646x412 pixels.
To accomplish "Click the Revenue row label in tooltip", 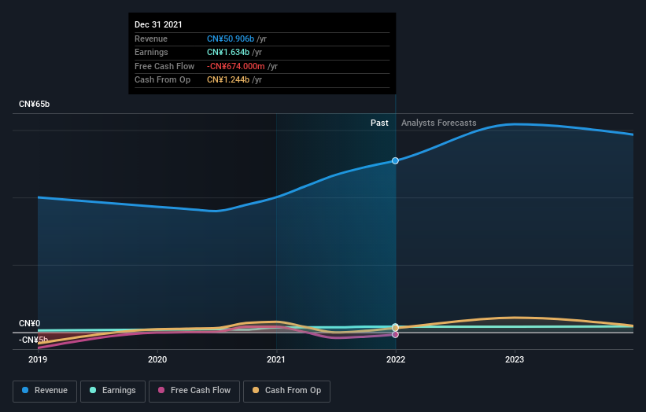I will click(151, 39).
